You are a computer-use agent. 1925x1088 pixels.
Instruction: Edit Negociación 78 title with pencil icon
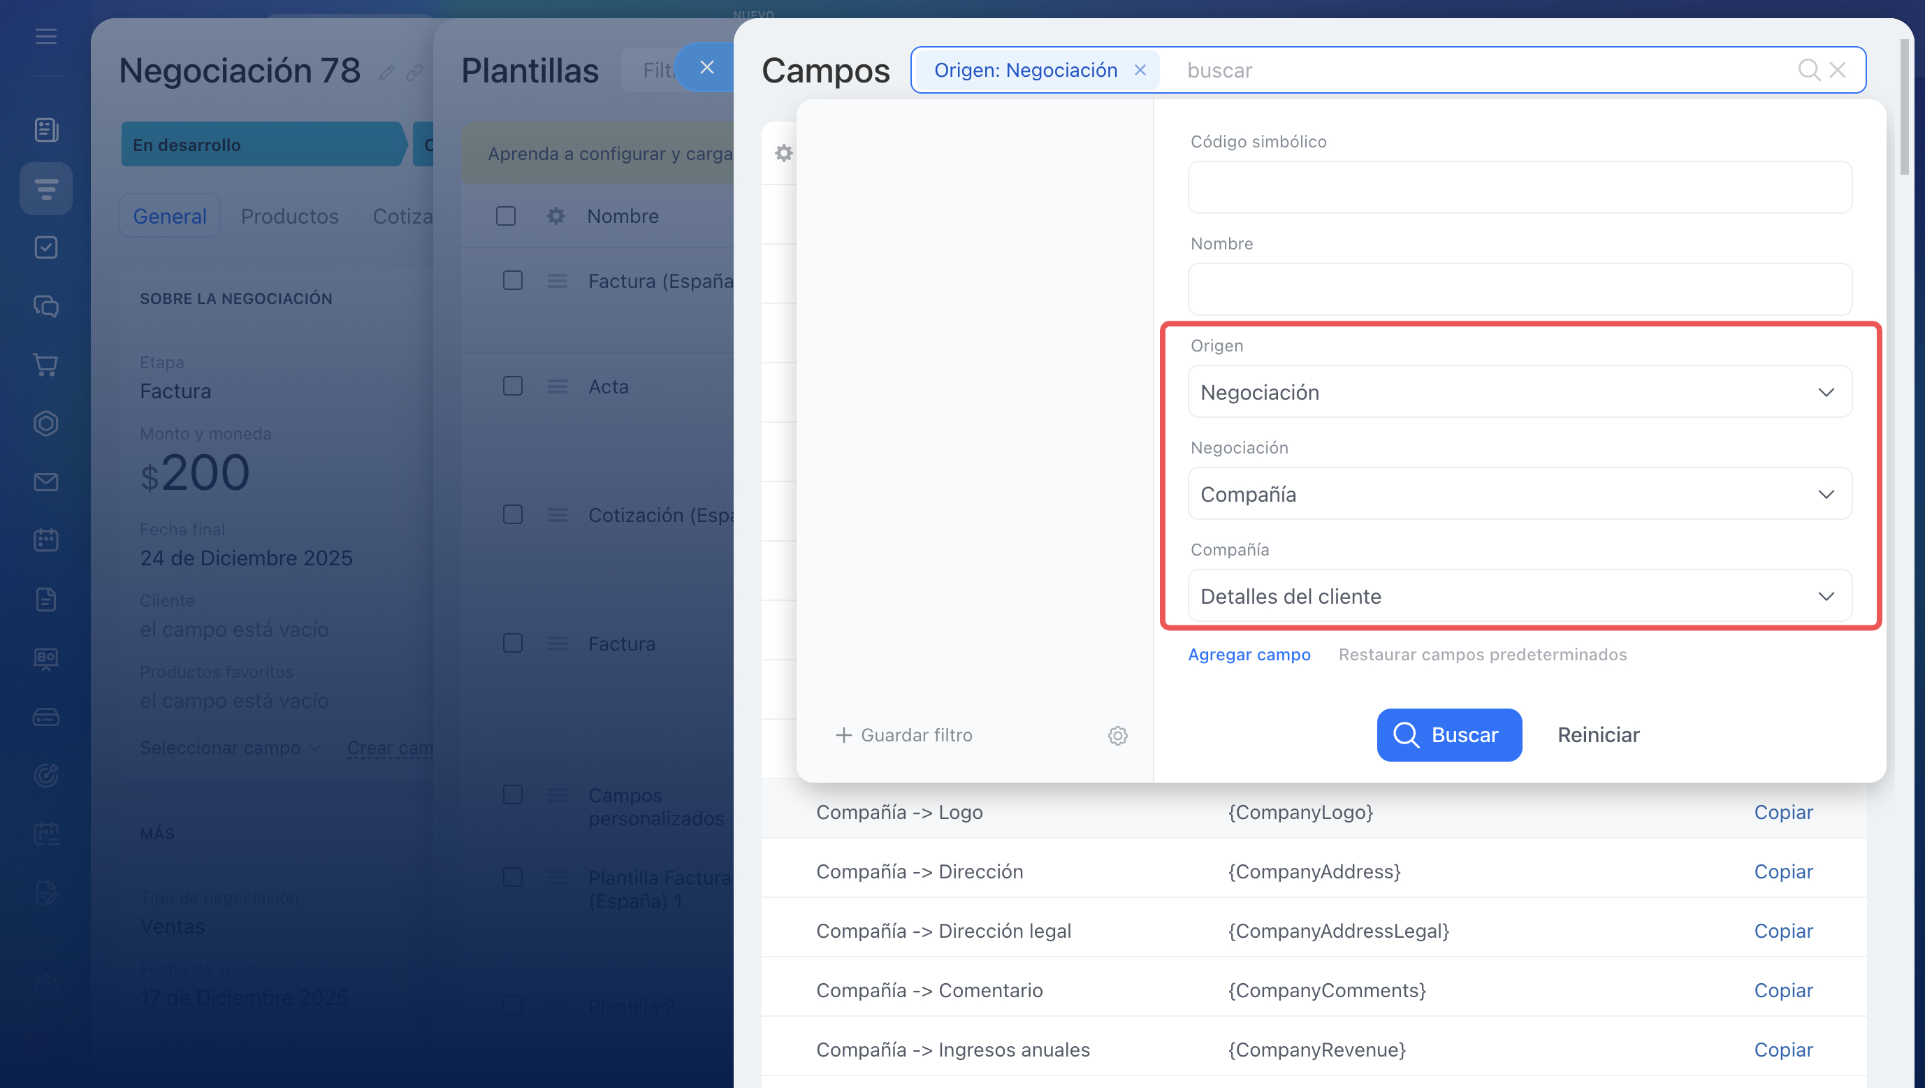386,73
